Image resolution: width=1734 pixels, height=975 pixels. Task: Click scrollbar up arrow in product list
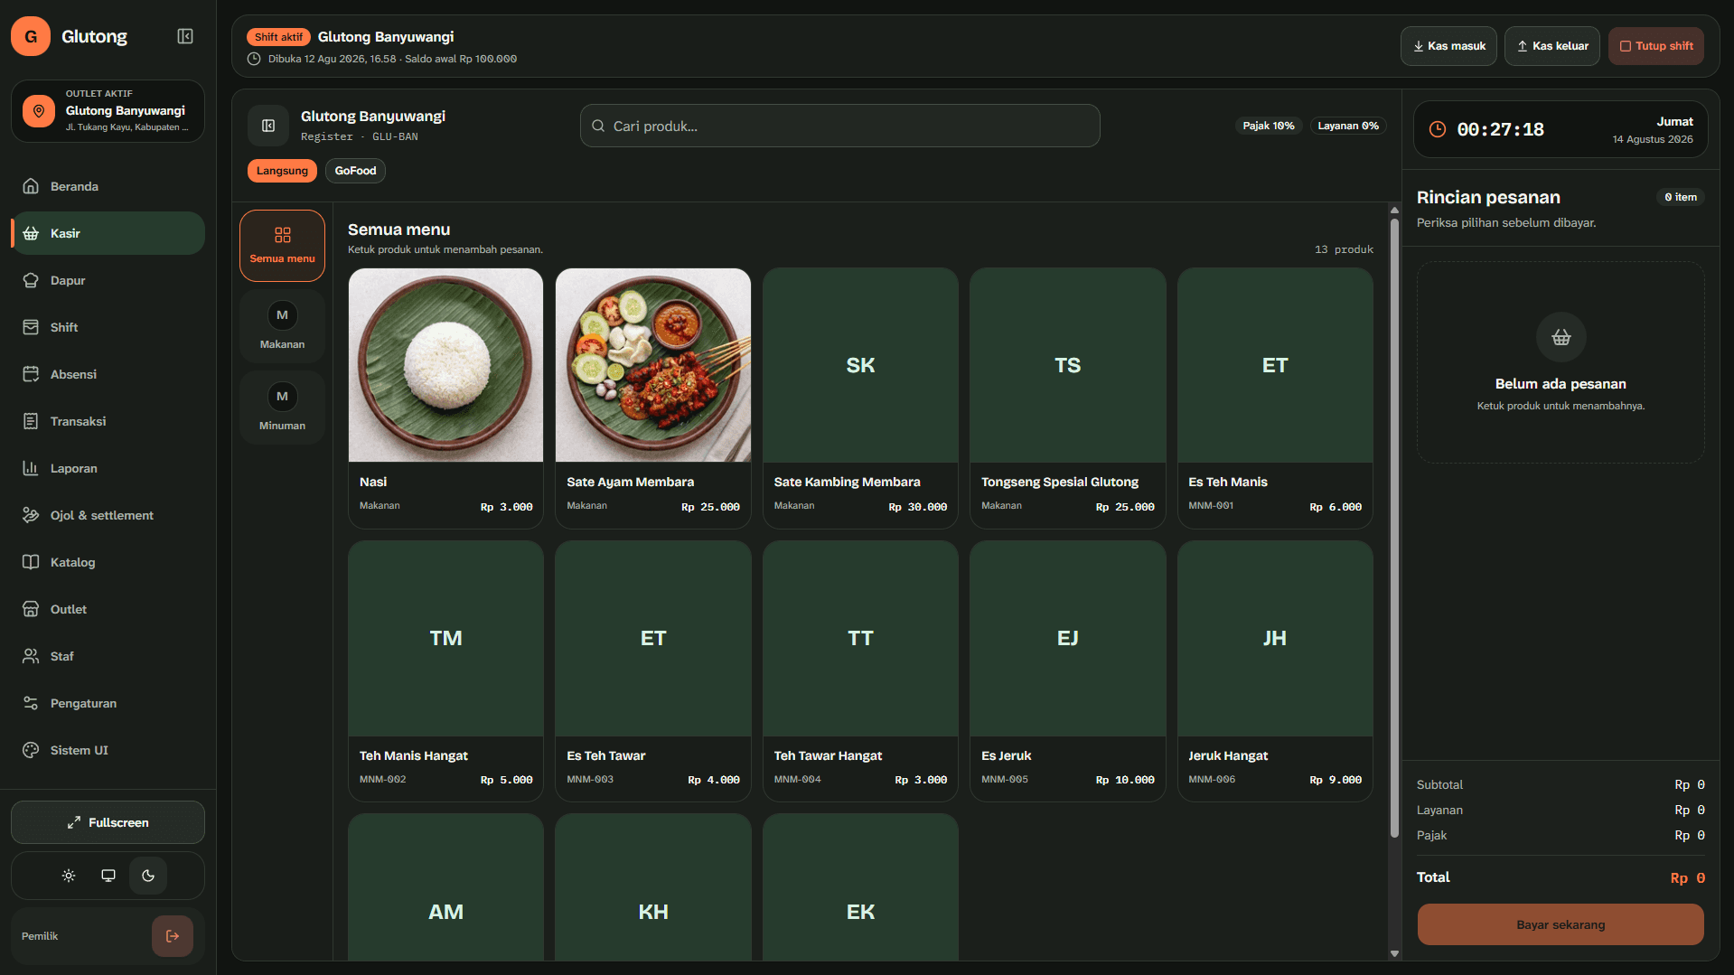(x=1394, y=211)
